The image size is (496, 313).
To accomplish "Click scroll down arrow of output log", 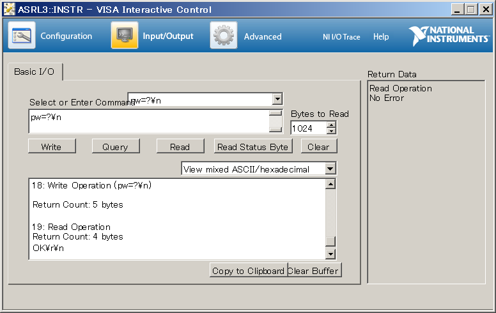I will pyautogui.click(x=330, y=254).
